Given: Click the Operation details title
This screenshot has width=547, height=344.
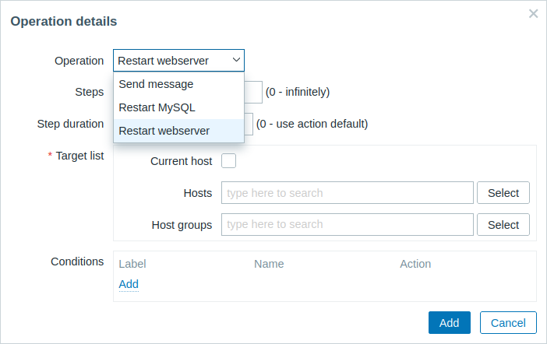Looking at the screenshot, I should [64, 21].
